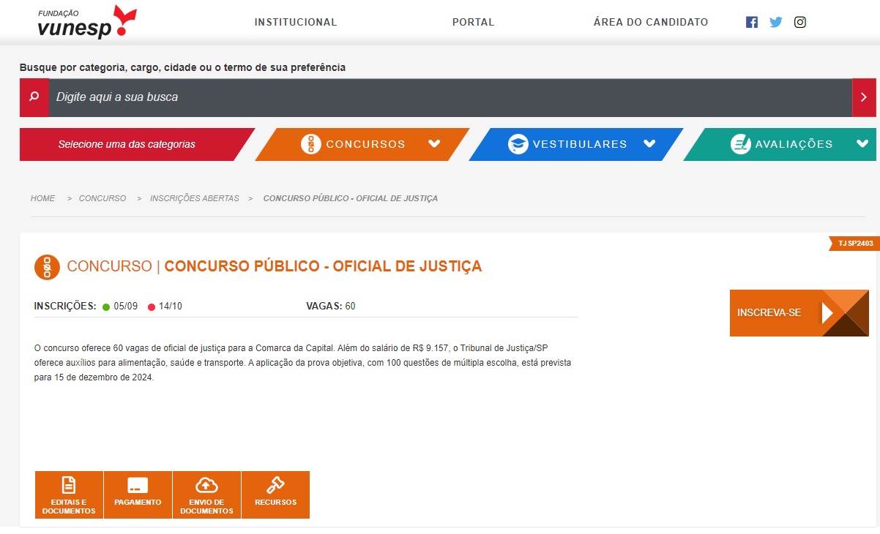Image resolution: width=880 pixels, height=534 pixels.
Task: Go to Inscrições Abertas breadcrumb
Action: point(194,198)
